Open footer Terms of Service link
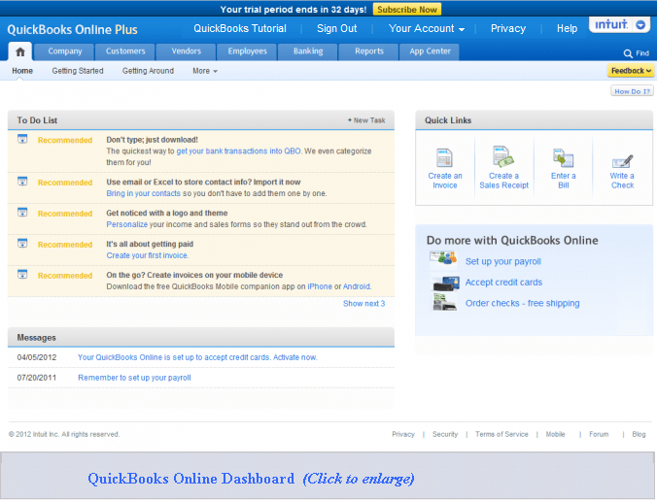657x501 pixels. point(501,434)
